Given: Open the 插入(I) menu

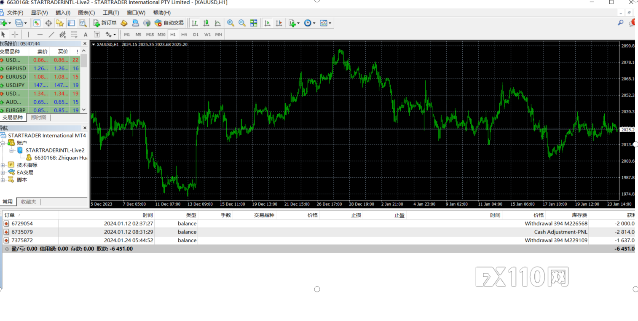Looking at the screenshot, I should click(x=63, y=13).
